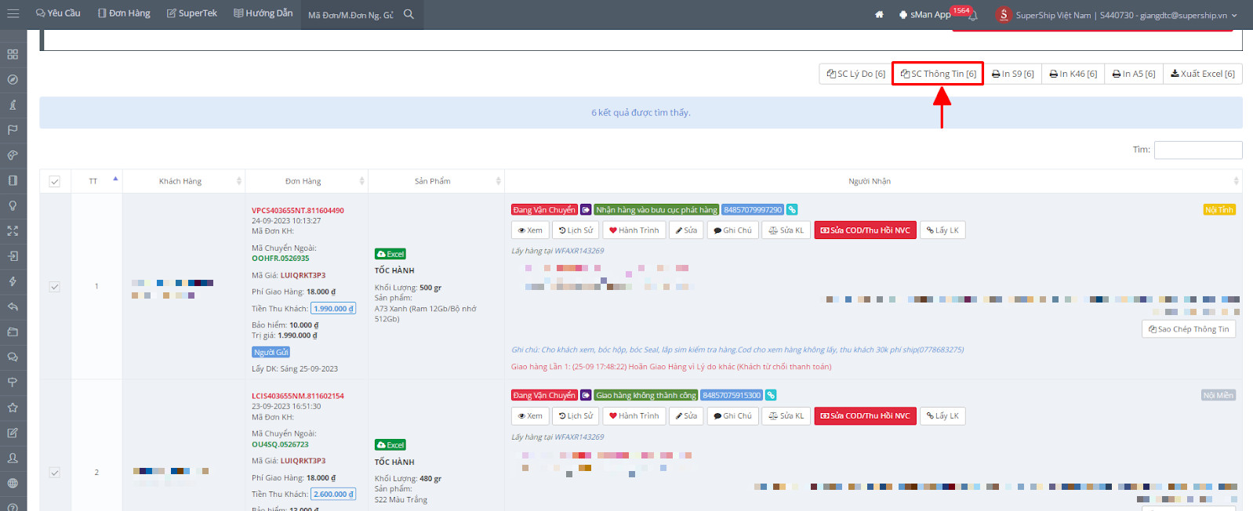This screenshot has height=511, width=1253.
Task: Open the dashboard grid icon in sidebar
Action: pyautogui.click(x=13, y=54)
